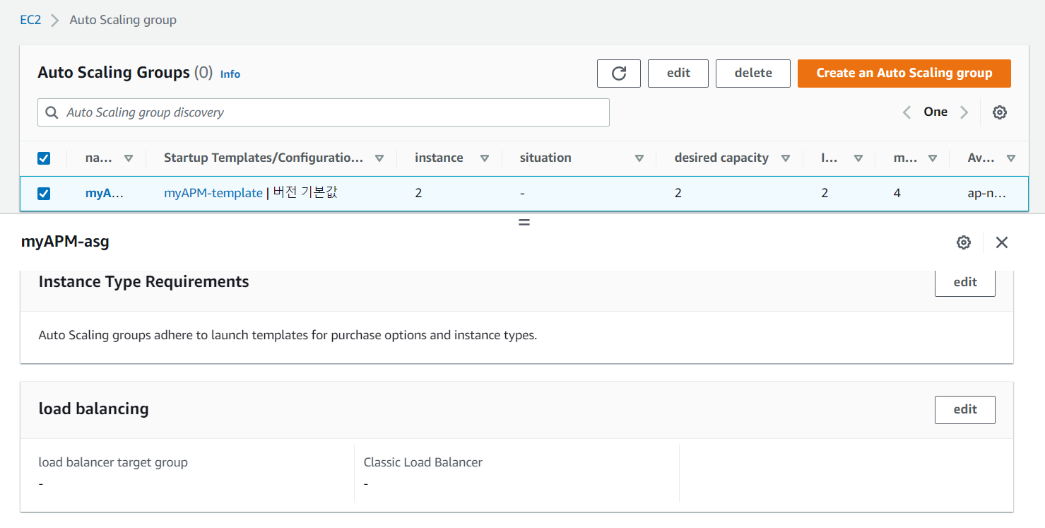Screen dimensions: 1045x528
Task: Open myAPM-template launch template link
Action: point(213,193)
